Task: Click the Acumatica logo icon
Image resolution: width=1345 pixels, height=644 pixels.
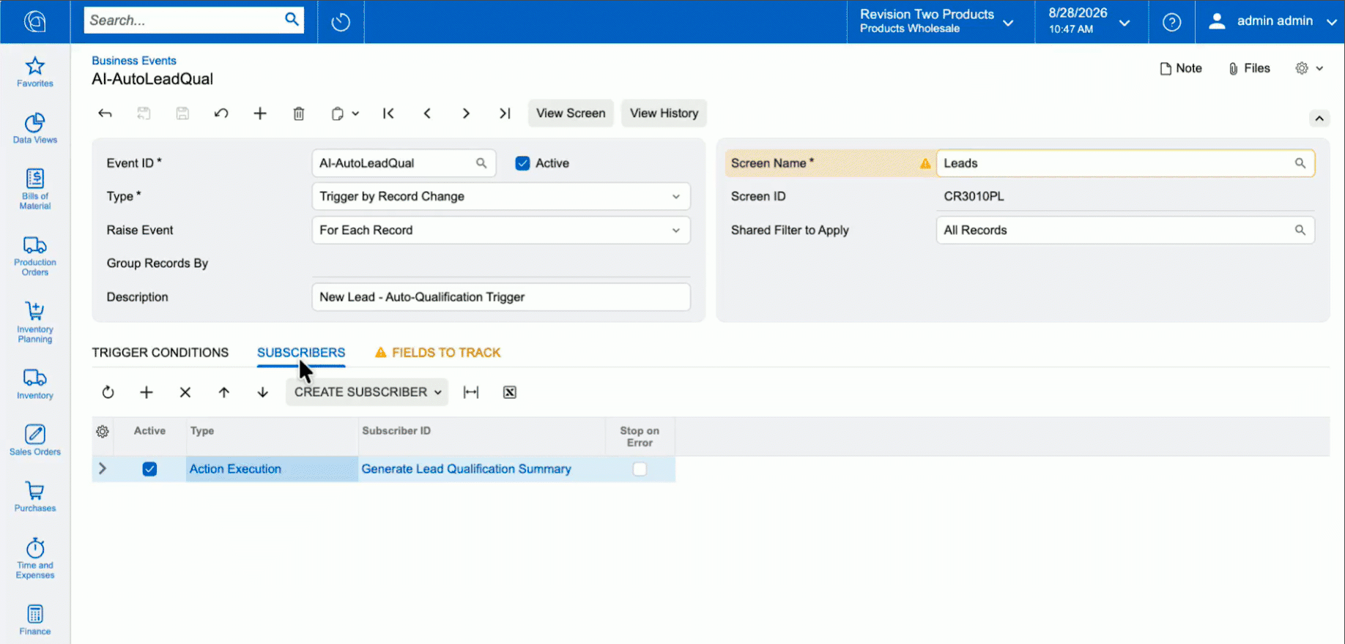Action: tap(34, 21)
